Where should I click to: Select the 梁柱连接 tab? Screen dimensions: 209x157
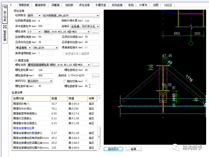point(84,5)
